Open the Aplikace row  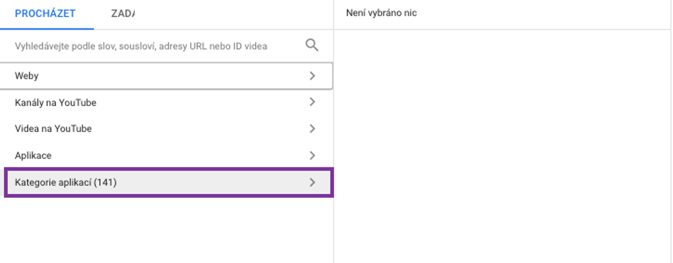(x=167, y=155)
